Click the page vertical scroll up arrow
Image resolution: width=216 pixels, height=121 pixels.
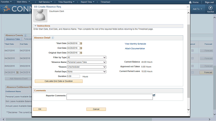click(215, 17)
